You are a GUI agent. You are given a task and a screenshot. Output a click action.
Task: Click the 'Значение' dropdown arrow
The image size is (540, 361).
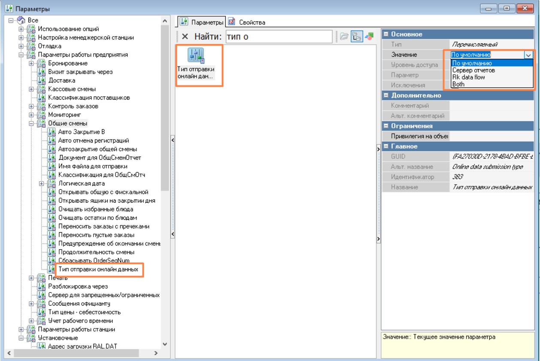pyautogui.click(x=528, y=55)
